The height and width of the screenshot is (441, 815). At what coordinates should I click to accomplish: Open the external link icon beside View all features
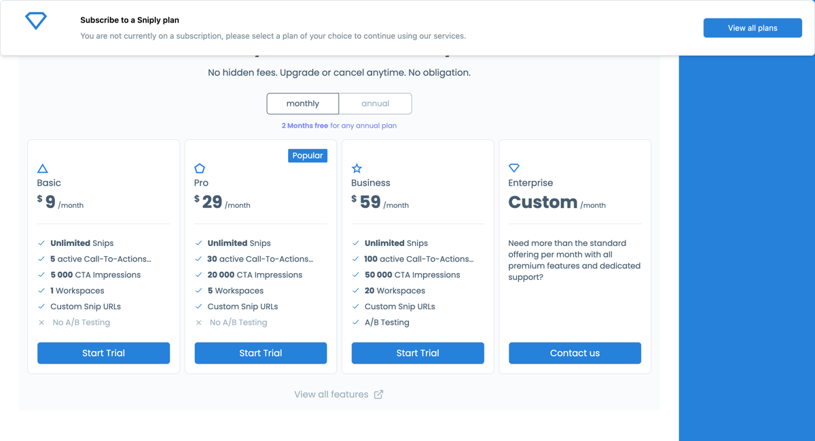(x=379, y=394)
